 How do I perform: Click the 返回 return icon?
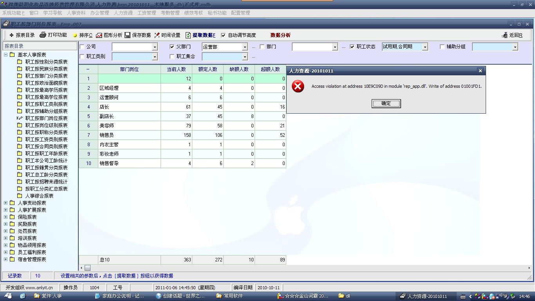(x=504, y=35)
